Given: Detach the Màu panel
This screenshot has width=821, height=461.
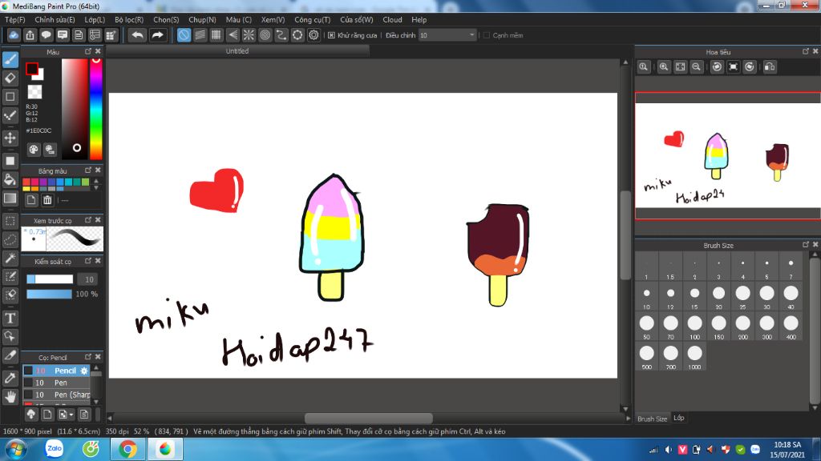Looking at the screenshot, I should pyautogui.click(x=88, y=51).
